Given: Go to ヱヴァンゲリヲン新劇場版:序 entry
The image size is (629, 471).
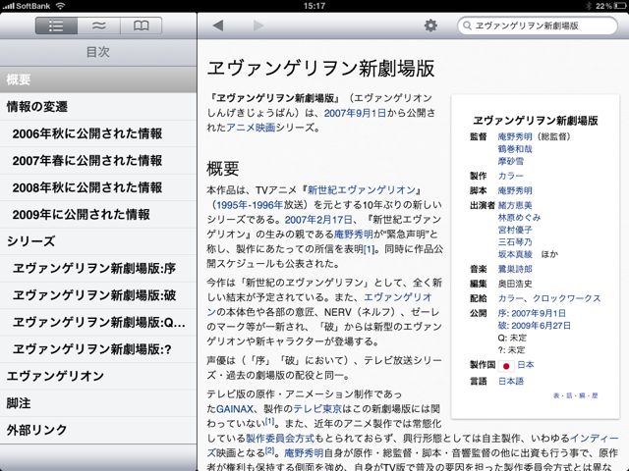Looking at the screenshot, I should (x=98, y=268).
